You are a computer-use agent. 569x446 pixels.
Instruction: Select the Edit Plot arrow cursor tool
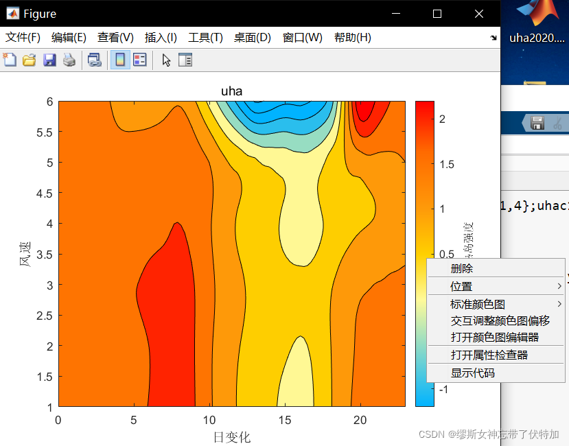[x=166, y=60]
